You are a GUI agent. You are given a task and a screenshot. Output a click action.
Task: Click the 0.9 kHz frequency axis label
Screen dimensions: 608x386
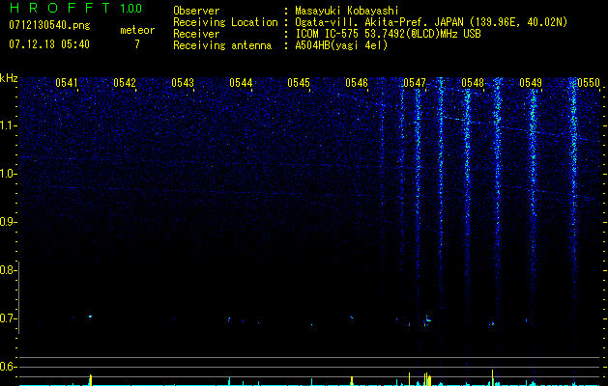[x=8, y=222]
